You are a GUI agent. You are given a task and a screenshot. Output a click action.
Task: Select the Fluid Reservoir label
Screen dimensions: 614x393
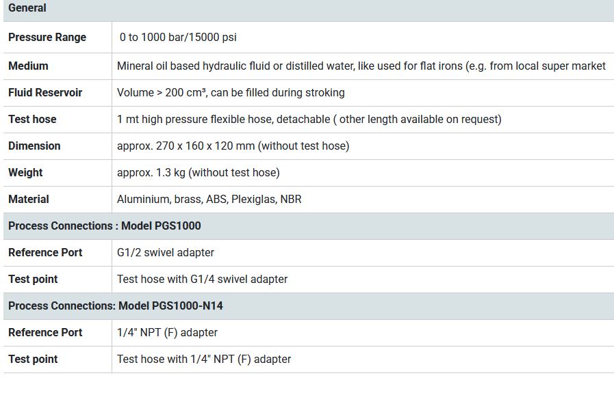coord(45,93)
